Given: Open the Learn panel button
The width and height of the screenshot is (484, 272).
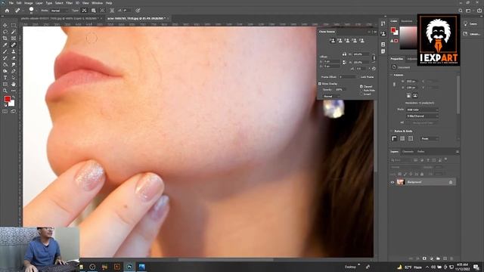Looking at the screenshot, I should pyautogui.click(x=470, y=23).
